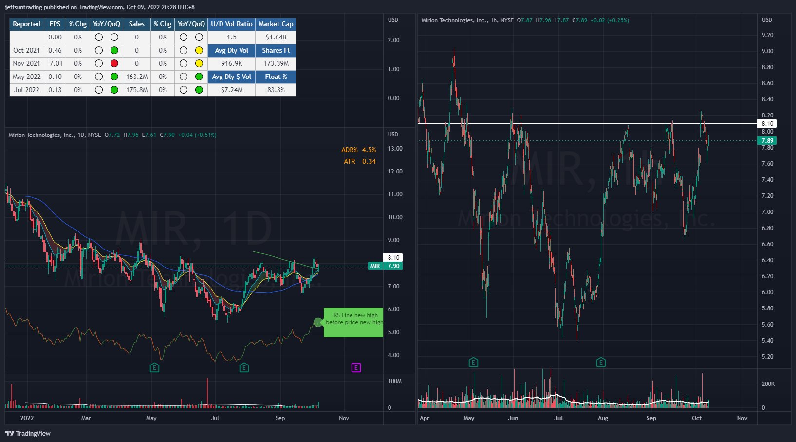
Task: Click the red circle in the Nov 2021 row
Action: pos(114,63)
